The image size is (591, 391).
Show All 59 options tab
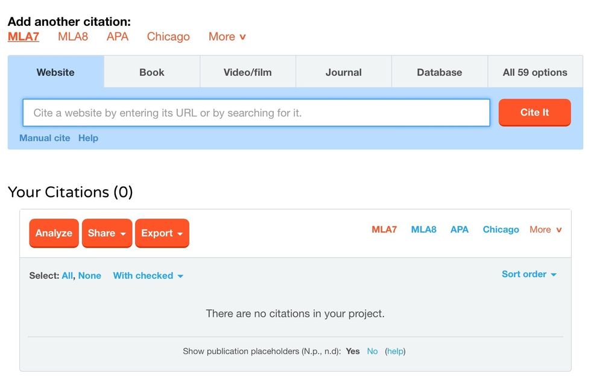pos(535,72)
